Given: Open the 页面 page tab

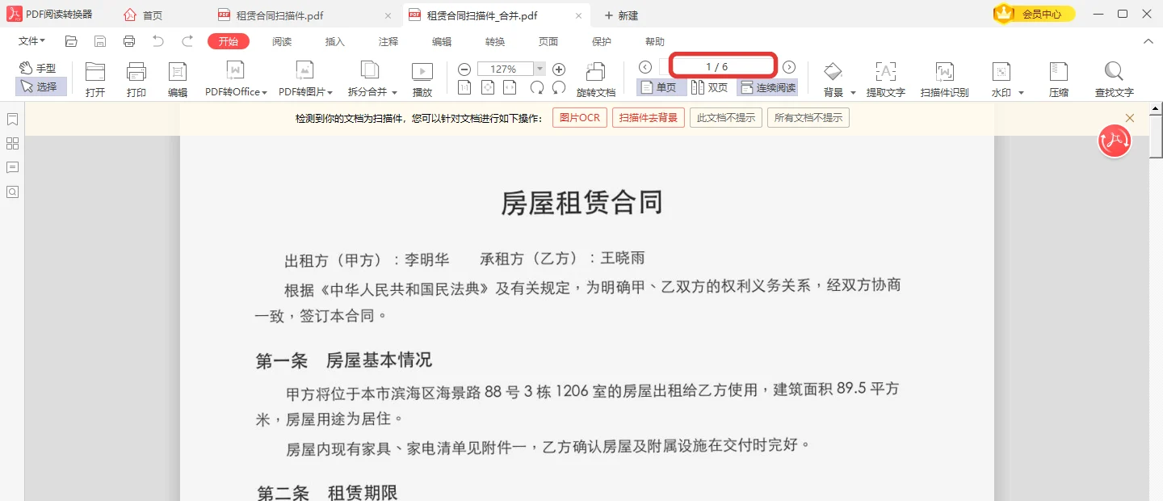Looking at the screenshot, I should click(548, 42).
